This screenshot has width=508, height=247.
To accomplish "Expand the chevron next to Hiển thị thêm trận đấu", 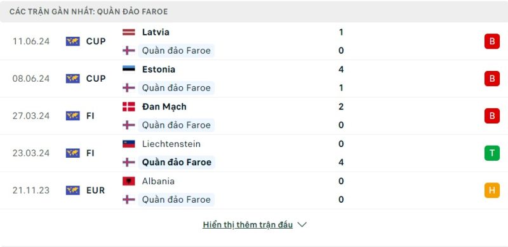I will click(x=302, y=225).
